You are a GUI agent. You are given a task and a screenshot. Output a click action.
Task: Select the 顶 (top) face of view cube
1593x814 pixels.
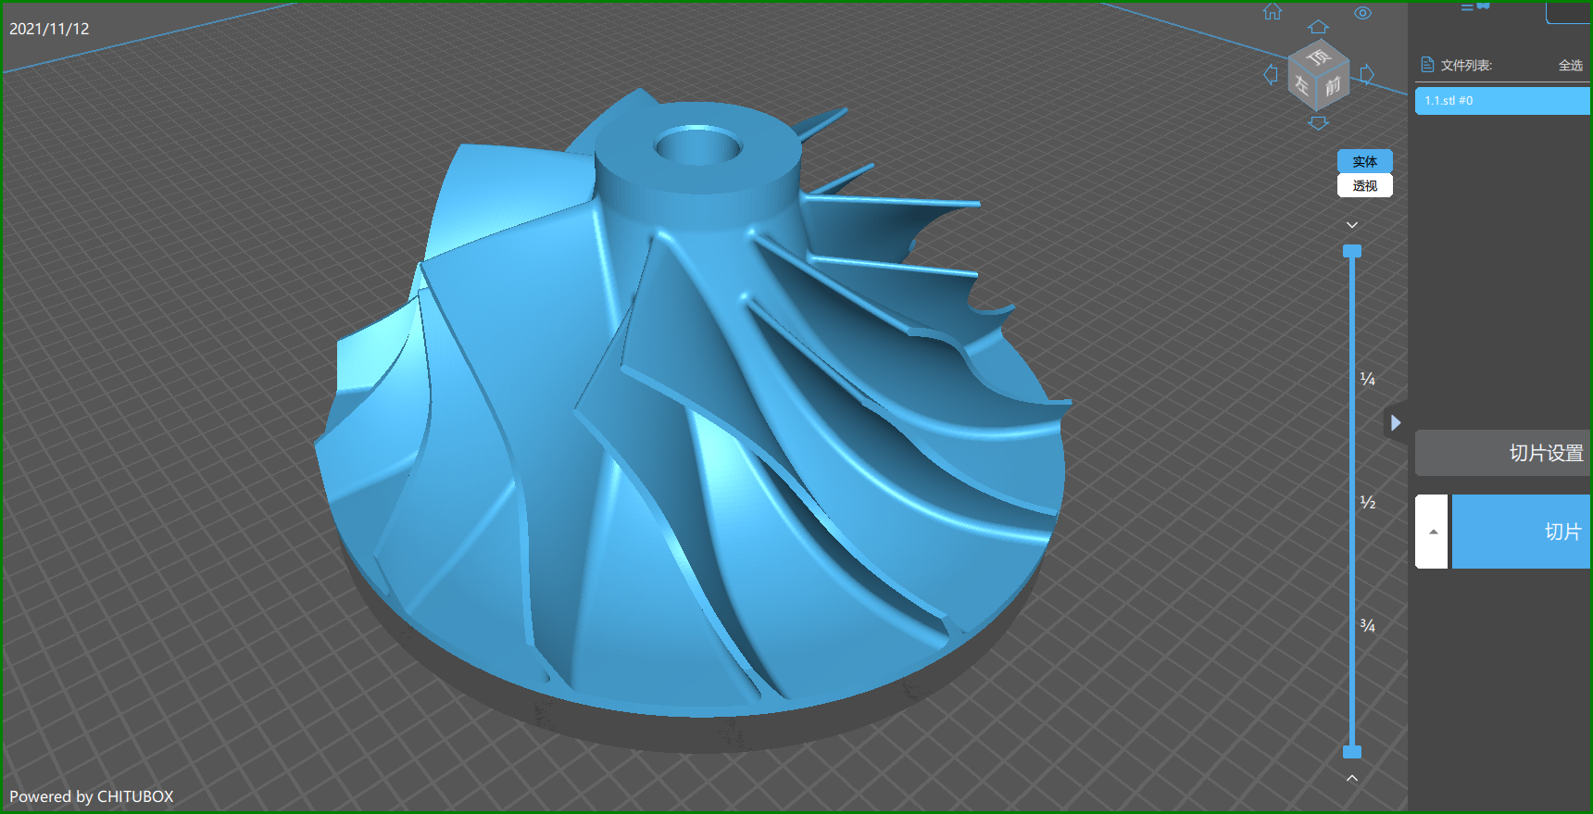pos(1319,57)
